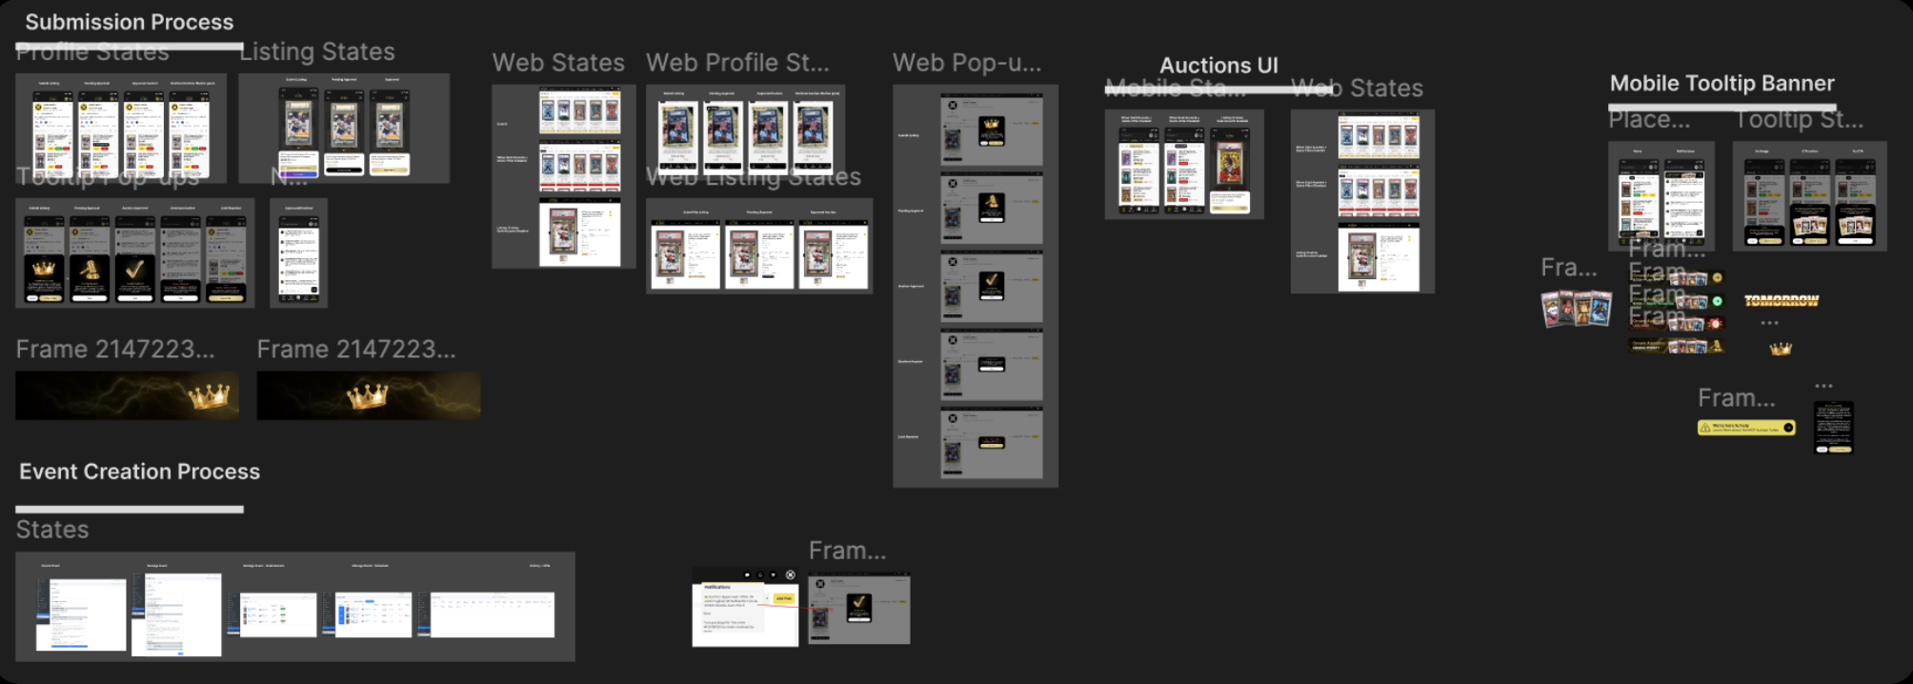The width and height of the screenshot is (1913, 684).
Task: Select the Submission Process section title
Action: tap(130, 22)
